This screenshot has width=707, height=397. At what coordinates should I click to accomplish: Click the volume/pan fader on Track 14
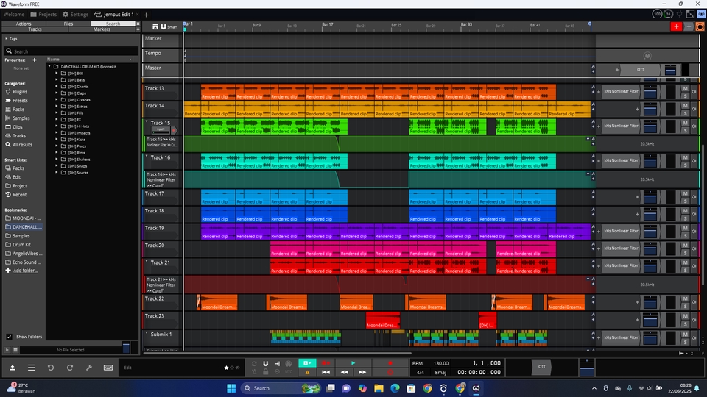click(x=650, y=109)
